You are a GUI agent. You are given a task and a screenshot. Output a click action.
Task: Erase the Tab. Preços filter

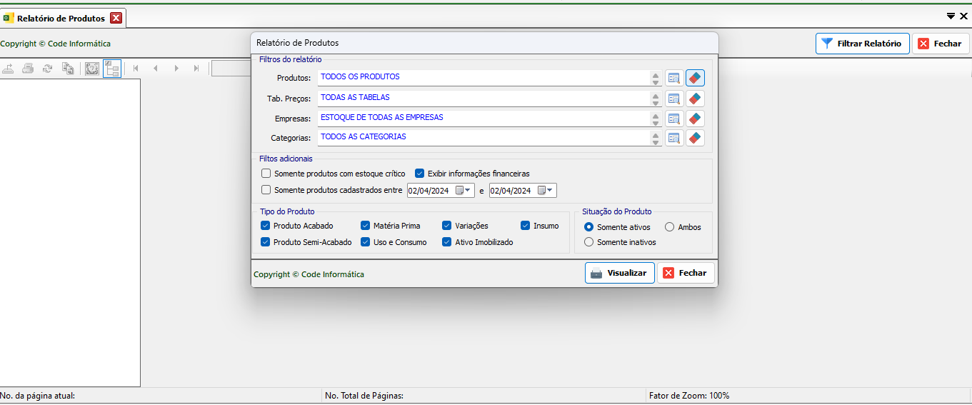(696, 99)
